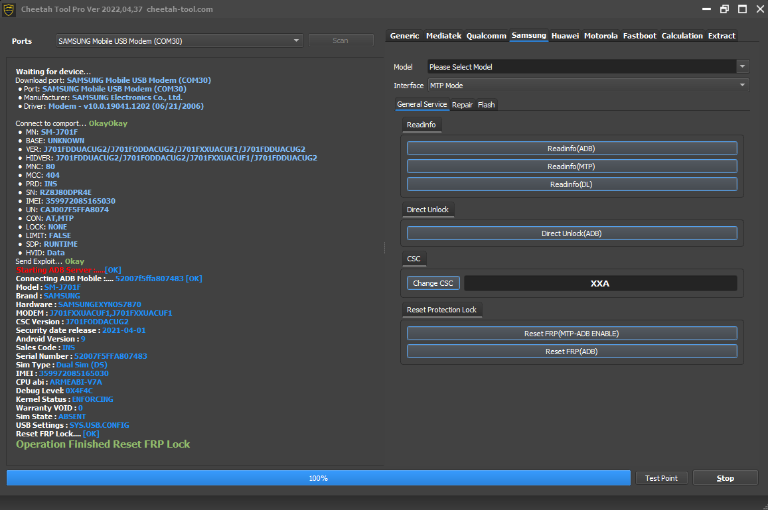
Task: Click the 'Kernel Status : ENFORCING' log line
Action: pos(64,399)
